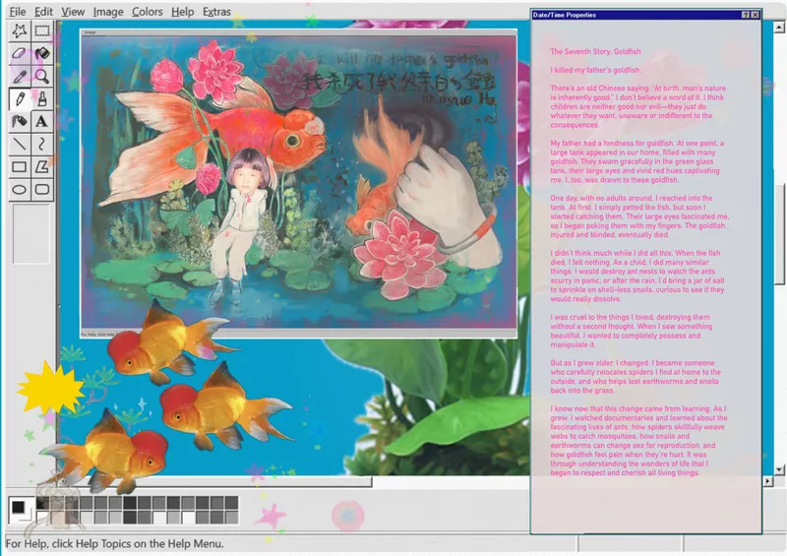The height and width of the screenshot is (556, 787).
Task: Choose the straight Line tool
Action: coord(19,144)
